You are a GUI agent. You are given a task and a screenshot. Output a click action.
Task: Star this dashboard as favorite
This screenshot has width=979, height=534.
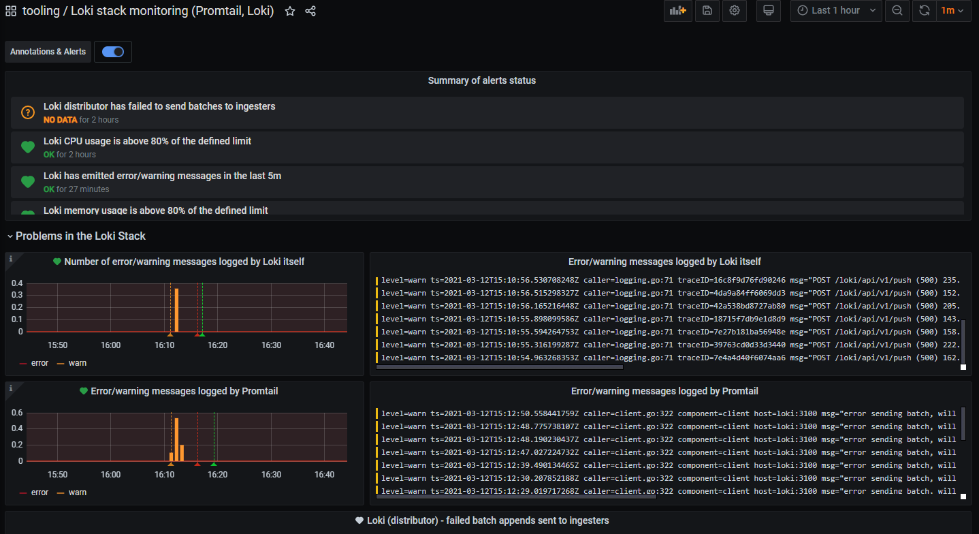[x=290, y=11]
